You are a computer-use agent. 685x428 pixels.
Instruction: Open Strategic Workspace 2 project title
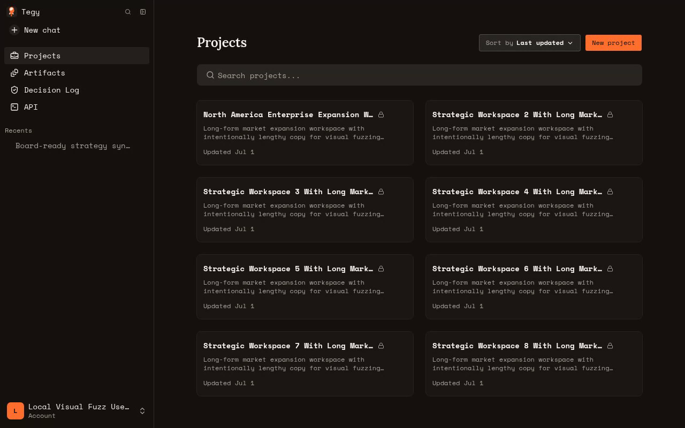point(517,114)
